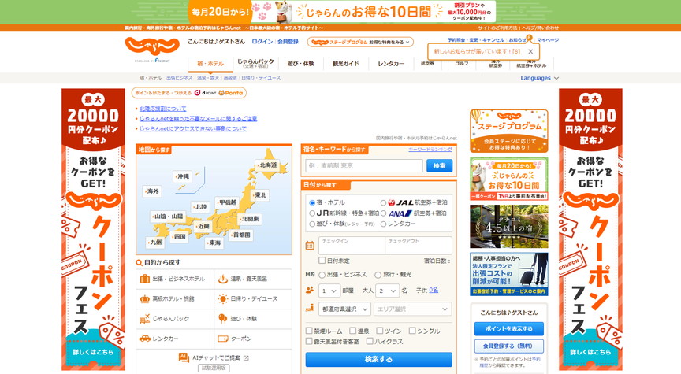The width and height of the screenshot is (681, 374).
Task: Click the ログイン link
Action: pyautogui.click(x=262, y=42)
